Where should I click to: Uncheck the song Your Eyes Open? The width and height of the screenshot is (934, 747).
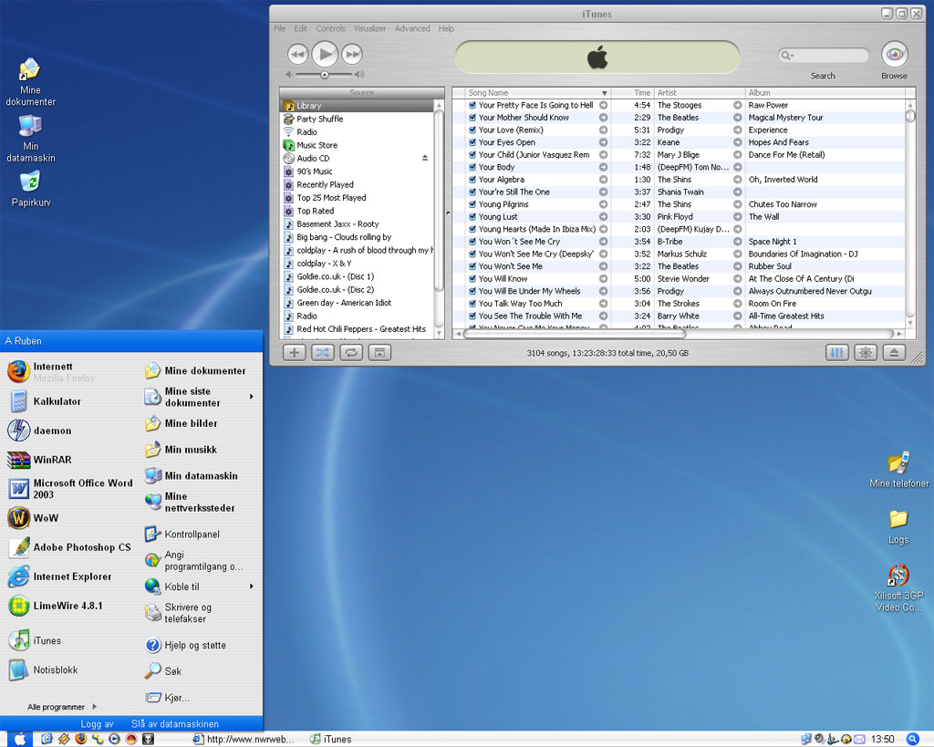[x=472, y=142]
